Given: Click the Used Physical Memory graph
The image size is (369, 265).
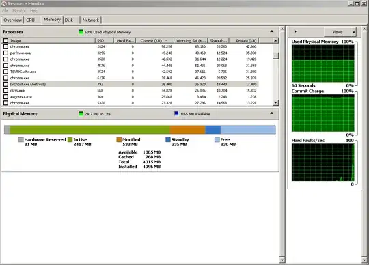Looking at the screenshot, I should point(323,64).
